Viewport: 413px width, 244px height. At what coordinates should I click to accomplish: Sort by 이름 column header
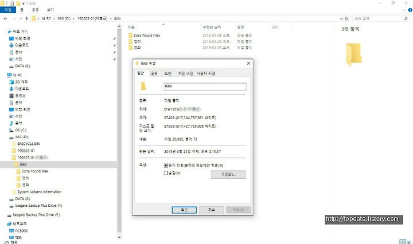(x=163, y=27)
